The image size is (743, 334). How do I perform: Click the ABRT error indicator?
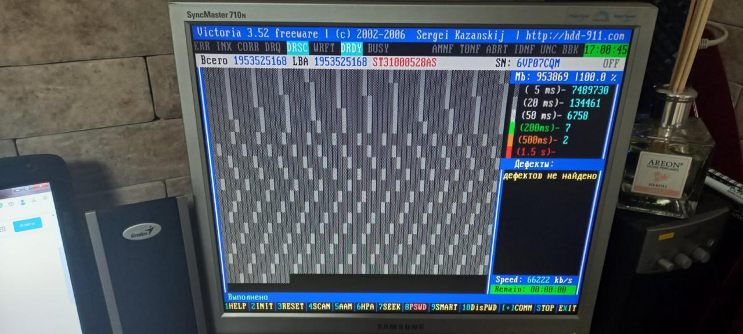[x=497, y=50]
